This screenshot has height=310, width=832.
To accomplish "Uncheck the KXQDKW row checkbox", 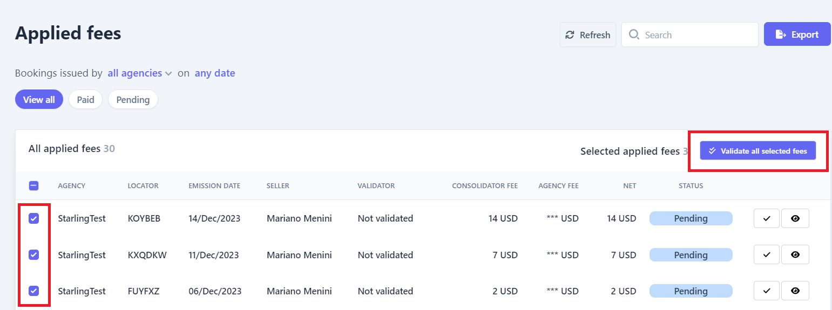I will coord(33,254).
